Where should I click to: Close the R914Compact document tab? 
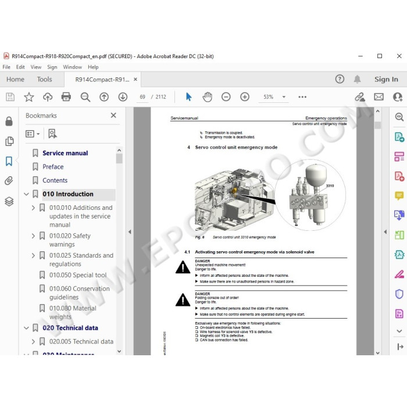tap(135, 80)
